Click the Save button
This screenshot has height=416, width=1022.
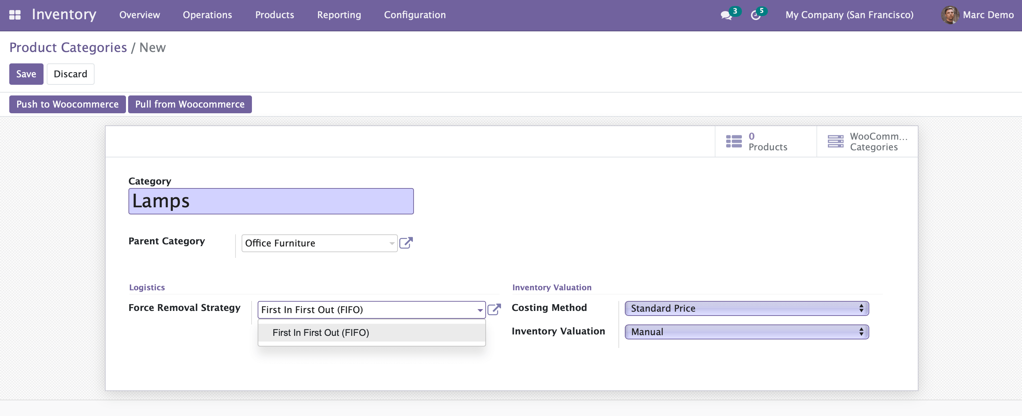point(26,74)
